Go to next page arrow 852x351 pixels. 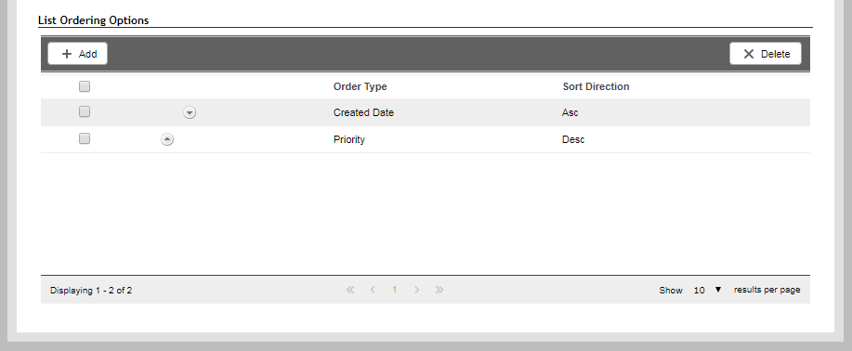coord(417,290)
